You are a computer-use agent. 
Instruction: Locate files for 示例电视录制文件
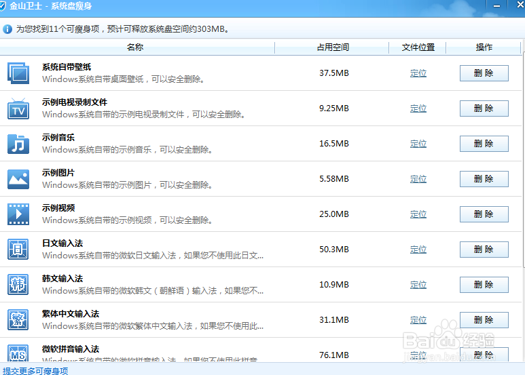[418, 108]
